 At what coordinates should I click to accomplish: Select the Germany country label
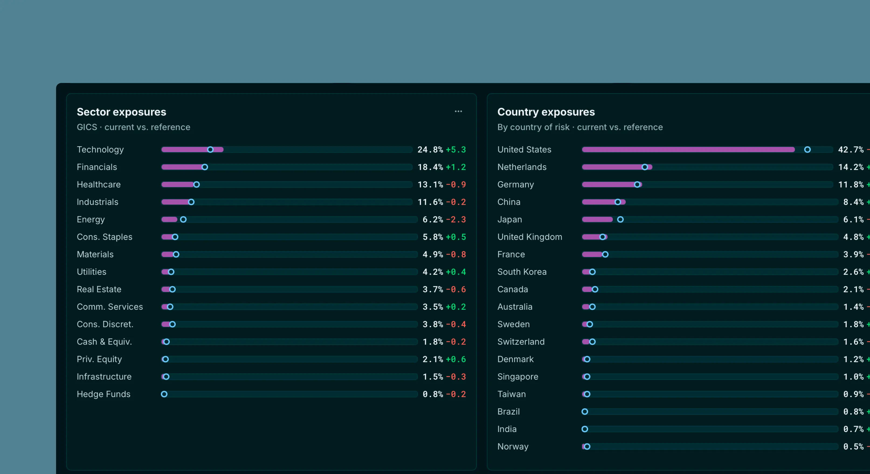point(515,184)
